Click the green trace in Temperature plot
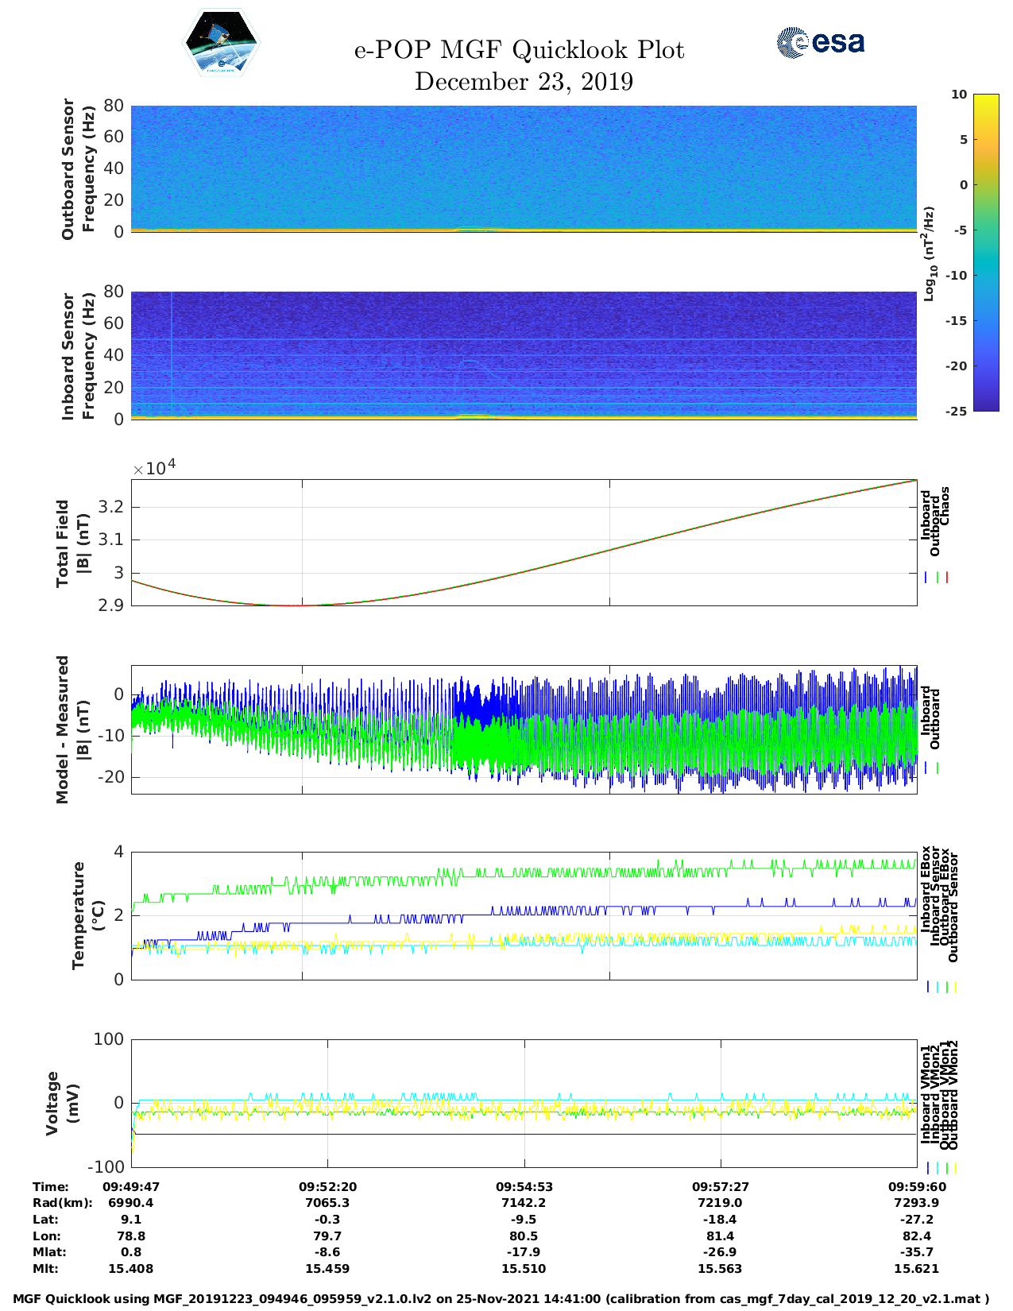The image size is (1013, 1311). (x=556, y=872)
